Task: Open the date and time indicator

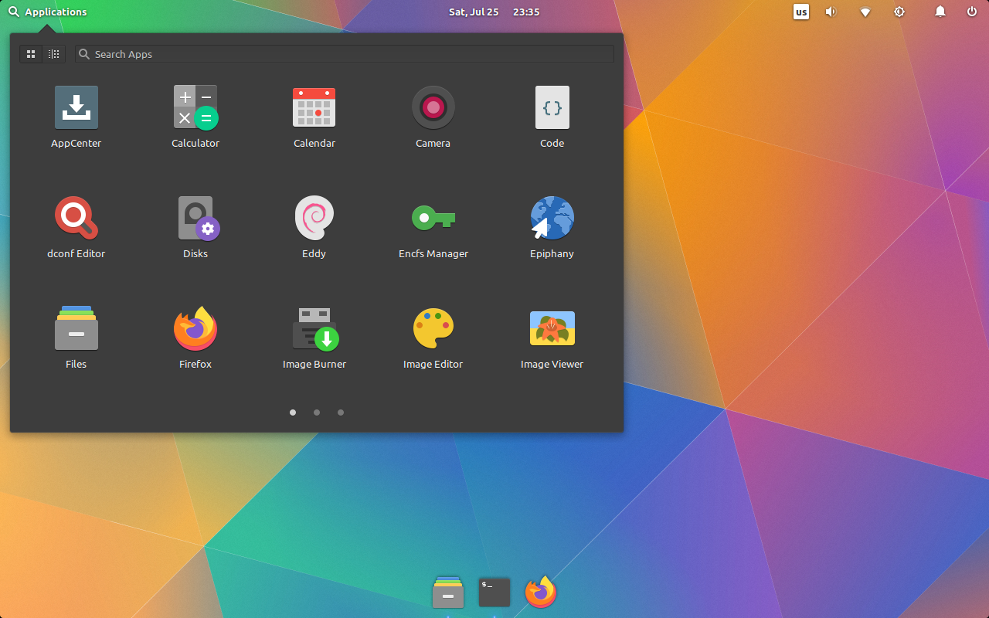Action: 494,12
